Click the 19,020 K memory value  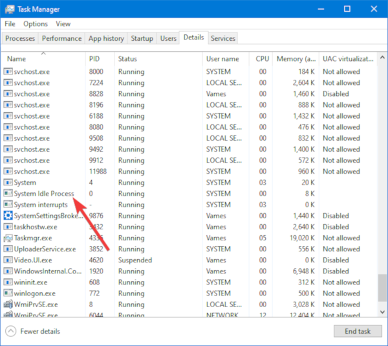click(302, 238)
